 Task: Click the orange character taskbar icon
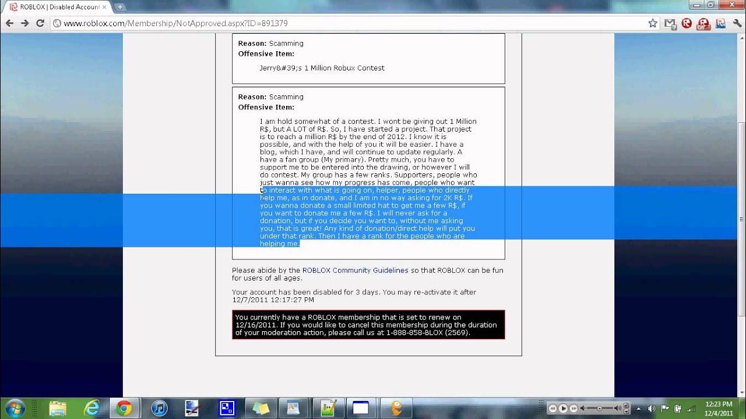click(x=397, y=409)
